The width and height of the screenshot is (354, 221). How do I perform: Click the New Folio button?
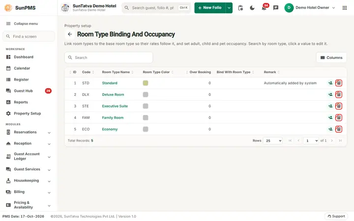pos(210,8)
